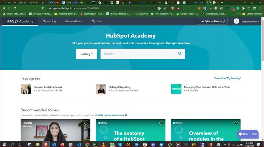Open the My team tab

(x=97, y=21)
